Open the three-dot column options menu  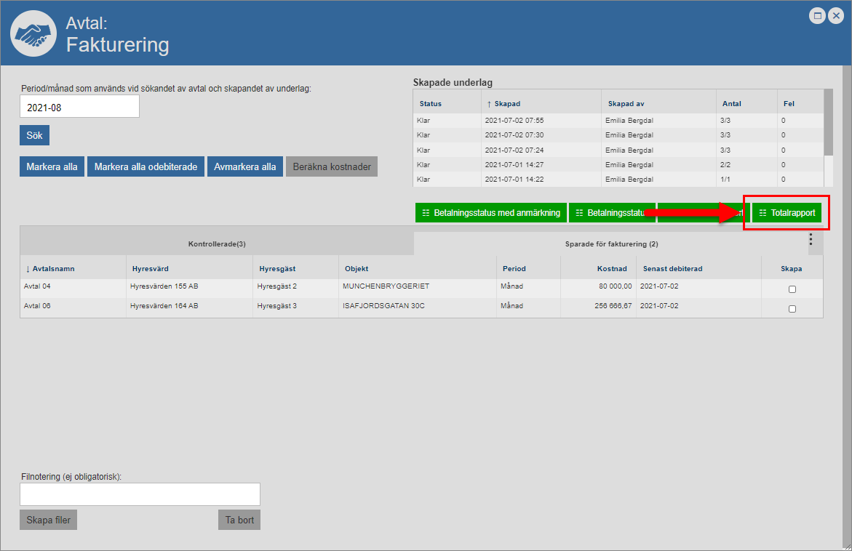811,240
